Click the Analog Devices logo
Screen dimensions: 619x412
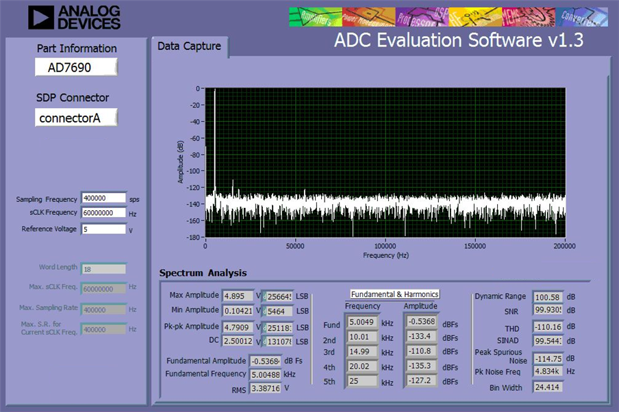coord(74,17)
